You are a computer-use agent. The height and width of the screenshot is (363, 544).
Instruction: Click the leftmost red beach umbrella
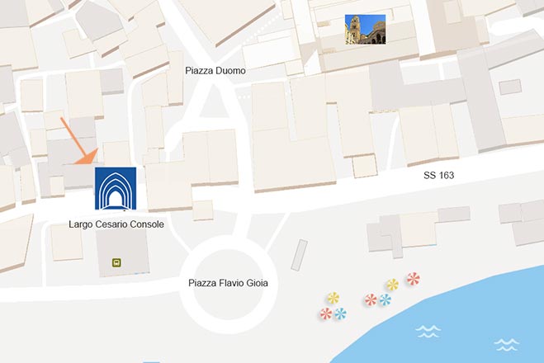click(x=326, y=313)
